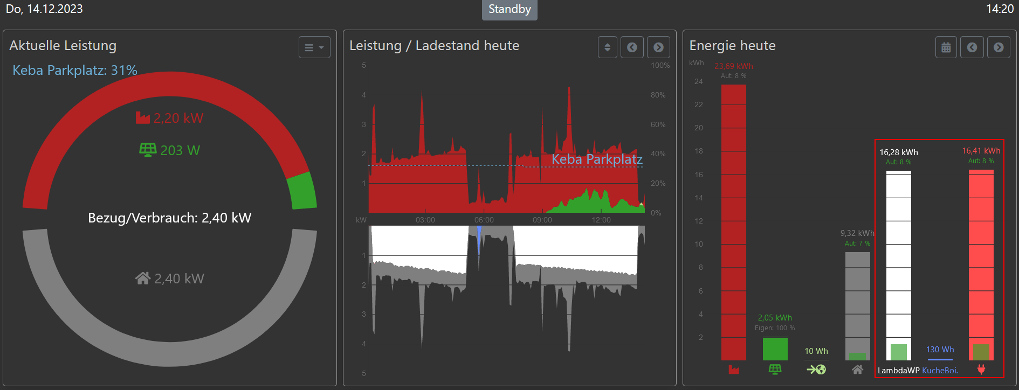Click the solar panel icon under energy bars
Screen dimensions: 1019x390
coord(775,370)
